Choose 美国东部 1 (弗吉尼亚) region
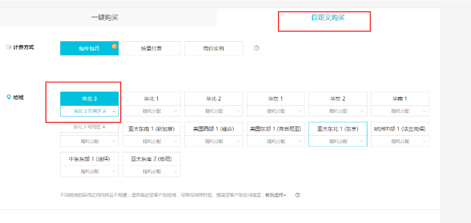The height and width of the screenshot is (223, 471). click(276, 129)
